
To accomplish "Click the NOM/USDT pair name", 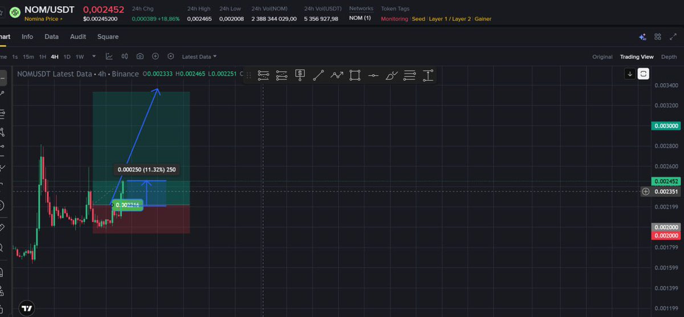I will tap(49, 10).
